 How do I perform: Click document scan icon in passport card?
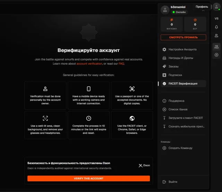pyautogui.click(x=132, y=89)
